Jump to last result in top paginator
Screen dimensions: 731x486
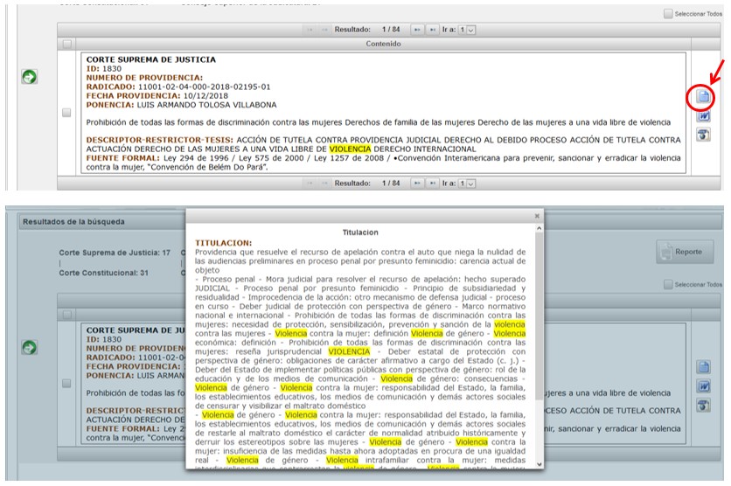pos(432,30)
